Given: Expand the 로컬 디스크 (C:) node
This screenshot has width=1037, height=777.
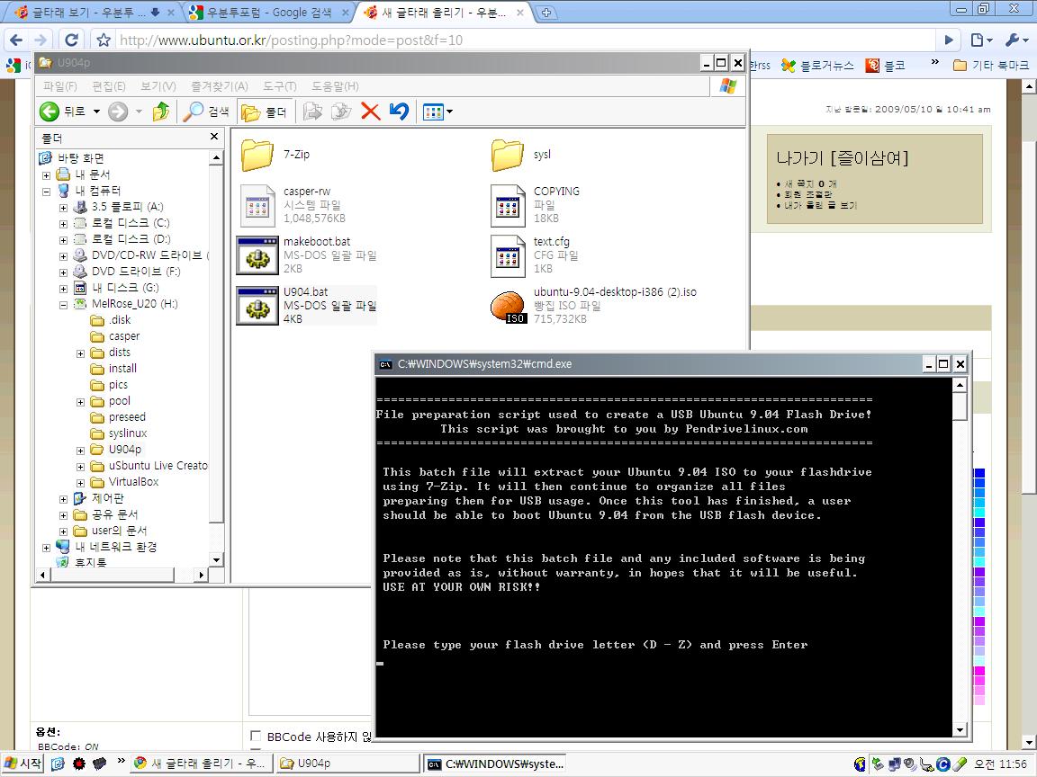Looking at the screenshot, I should click(64, 224).
